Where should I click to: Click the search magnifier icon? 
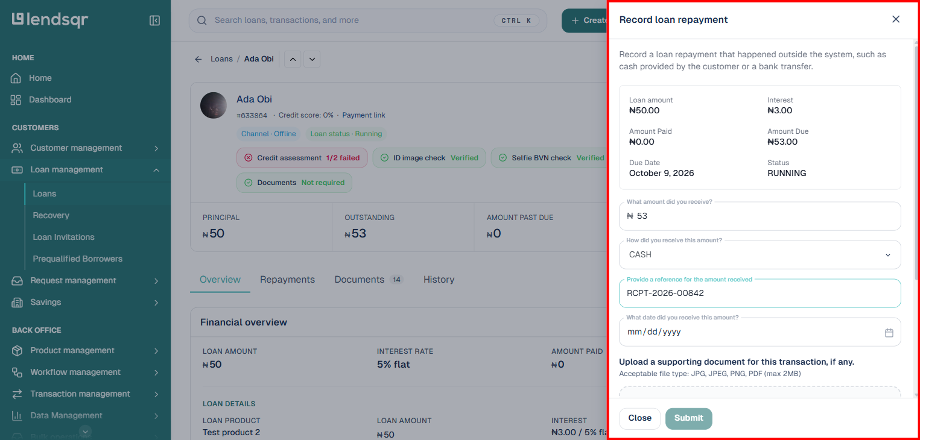[x=202, y=20]
